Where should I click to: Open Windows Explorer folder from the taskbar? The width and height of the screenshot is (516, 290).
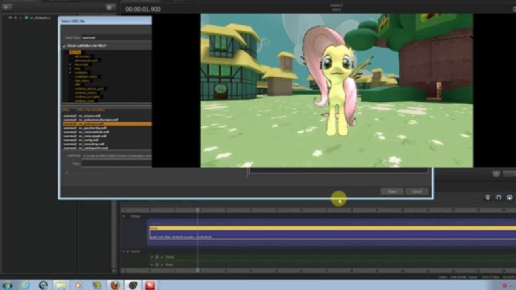61,285
